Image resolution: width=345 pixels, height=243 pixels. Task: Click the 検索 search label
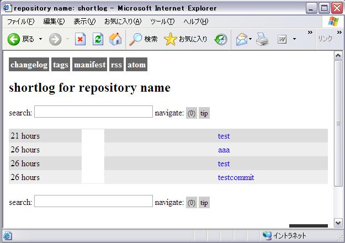click(x=151, y=39)
